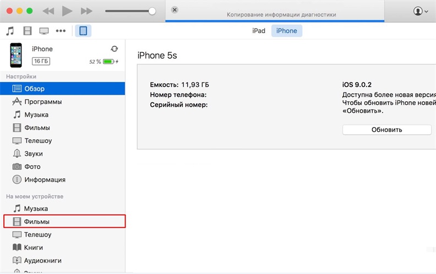The height and width of the screenshot is (274, 436).
Task: Open Музыка under Настройки
Action: pyautogui.click(x=63, y=115)
